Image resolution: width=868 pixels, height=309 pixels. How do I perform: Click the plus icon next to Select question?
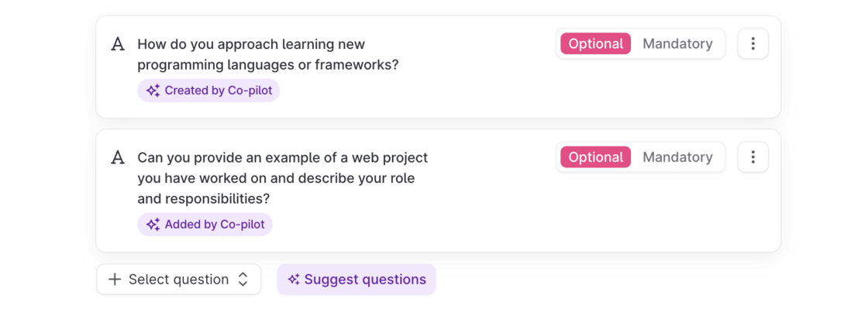(x=115, y=280)
